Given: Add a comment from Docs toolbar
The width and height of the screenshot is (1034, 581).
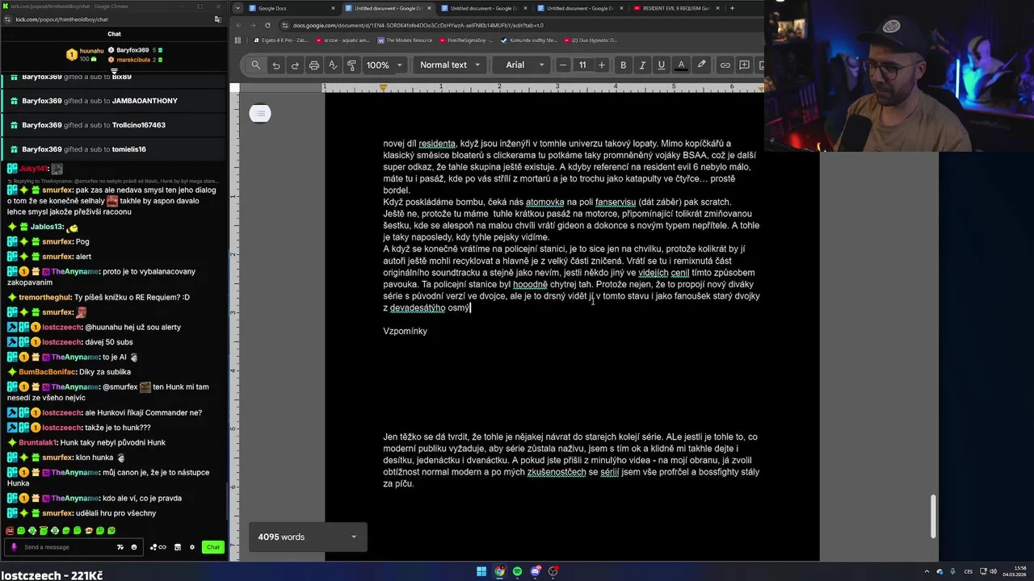Looking at the screenshot, I should click(x=744, y=65).
